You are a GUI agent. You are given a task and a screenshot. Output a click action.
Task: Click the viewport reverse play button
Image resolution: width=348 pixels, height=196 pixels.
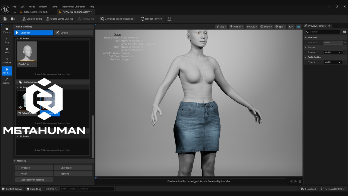click(x=291, y=181)
